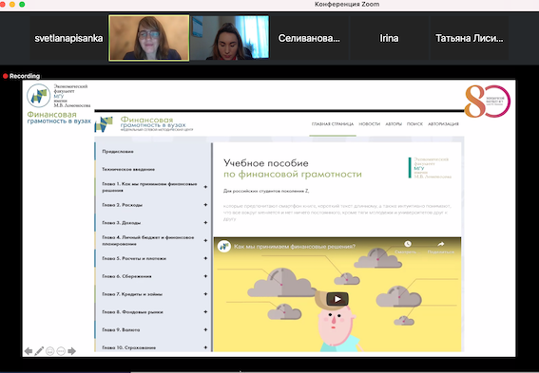The width and height of the screenshot is (539, 373).
Task: Click the green macOS fullscreen window button
Action: [x=22, y=4]
